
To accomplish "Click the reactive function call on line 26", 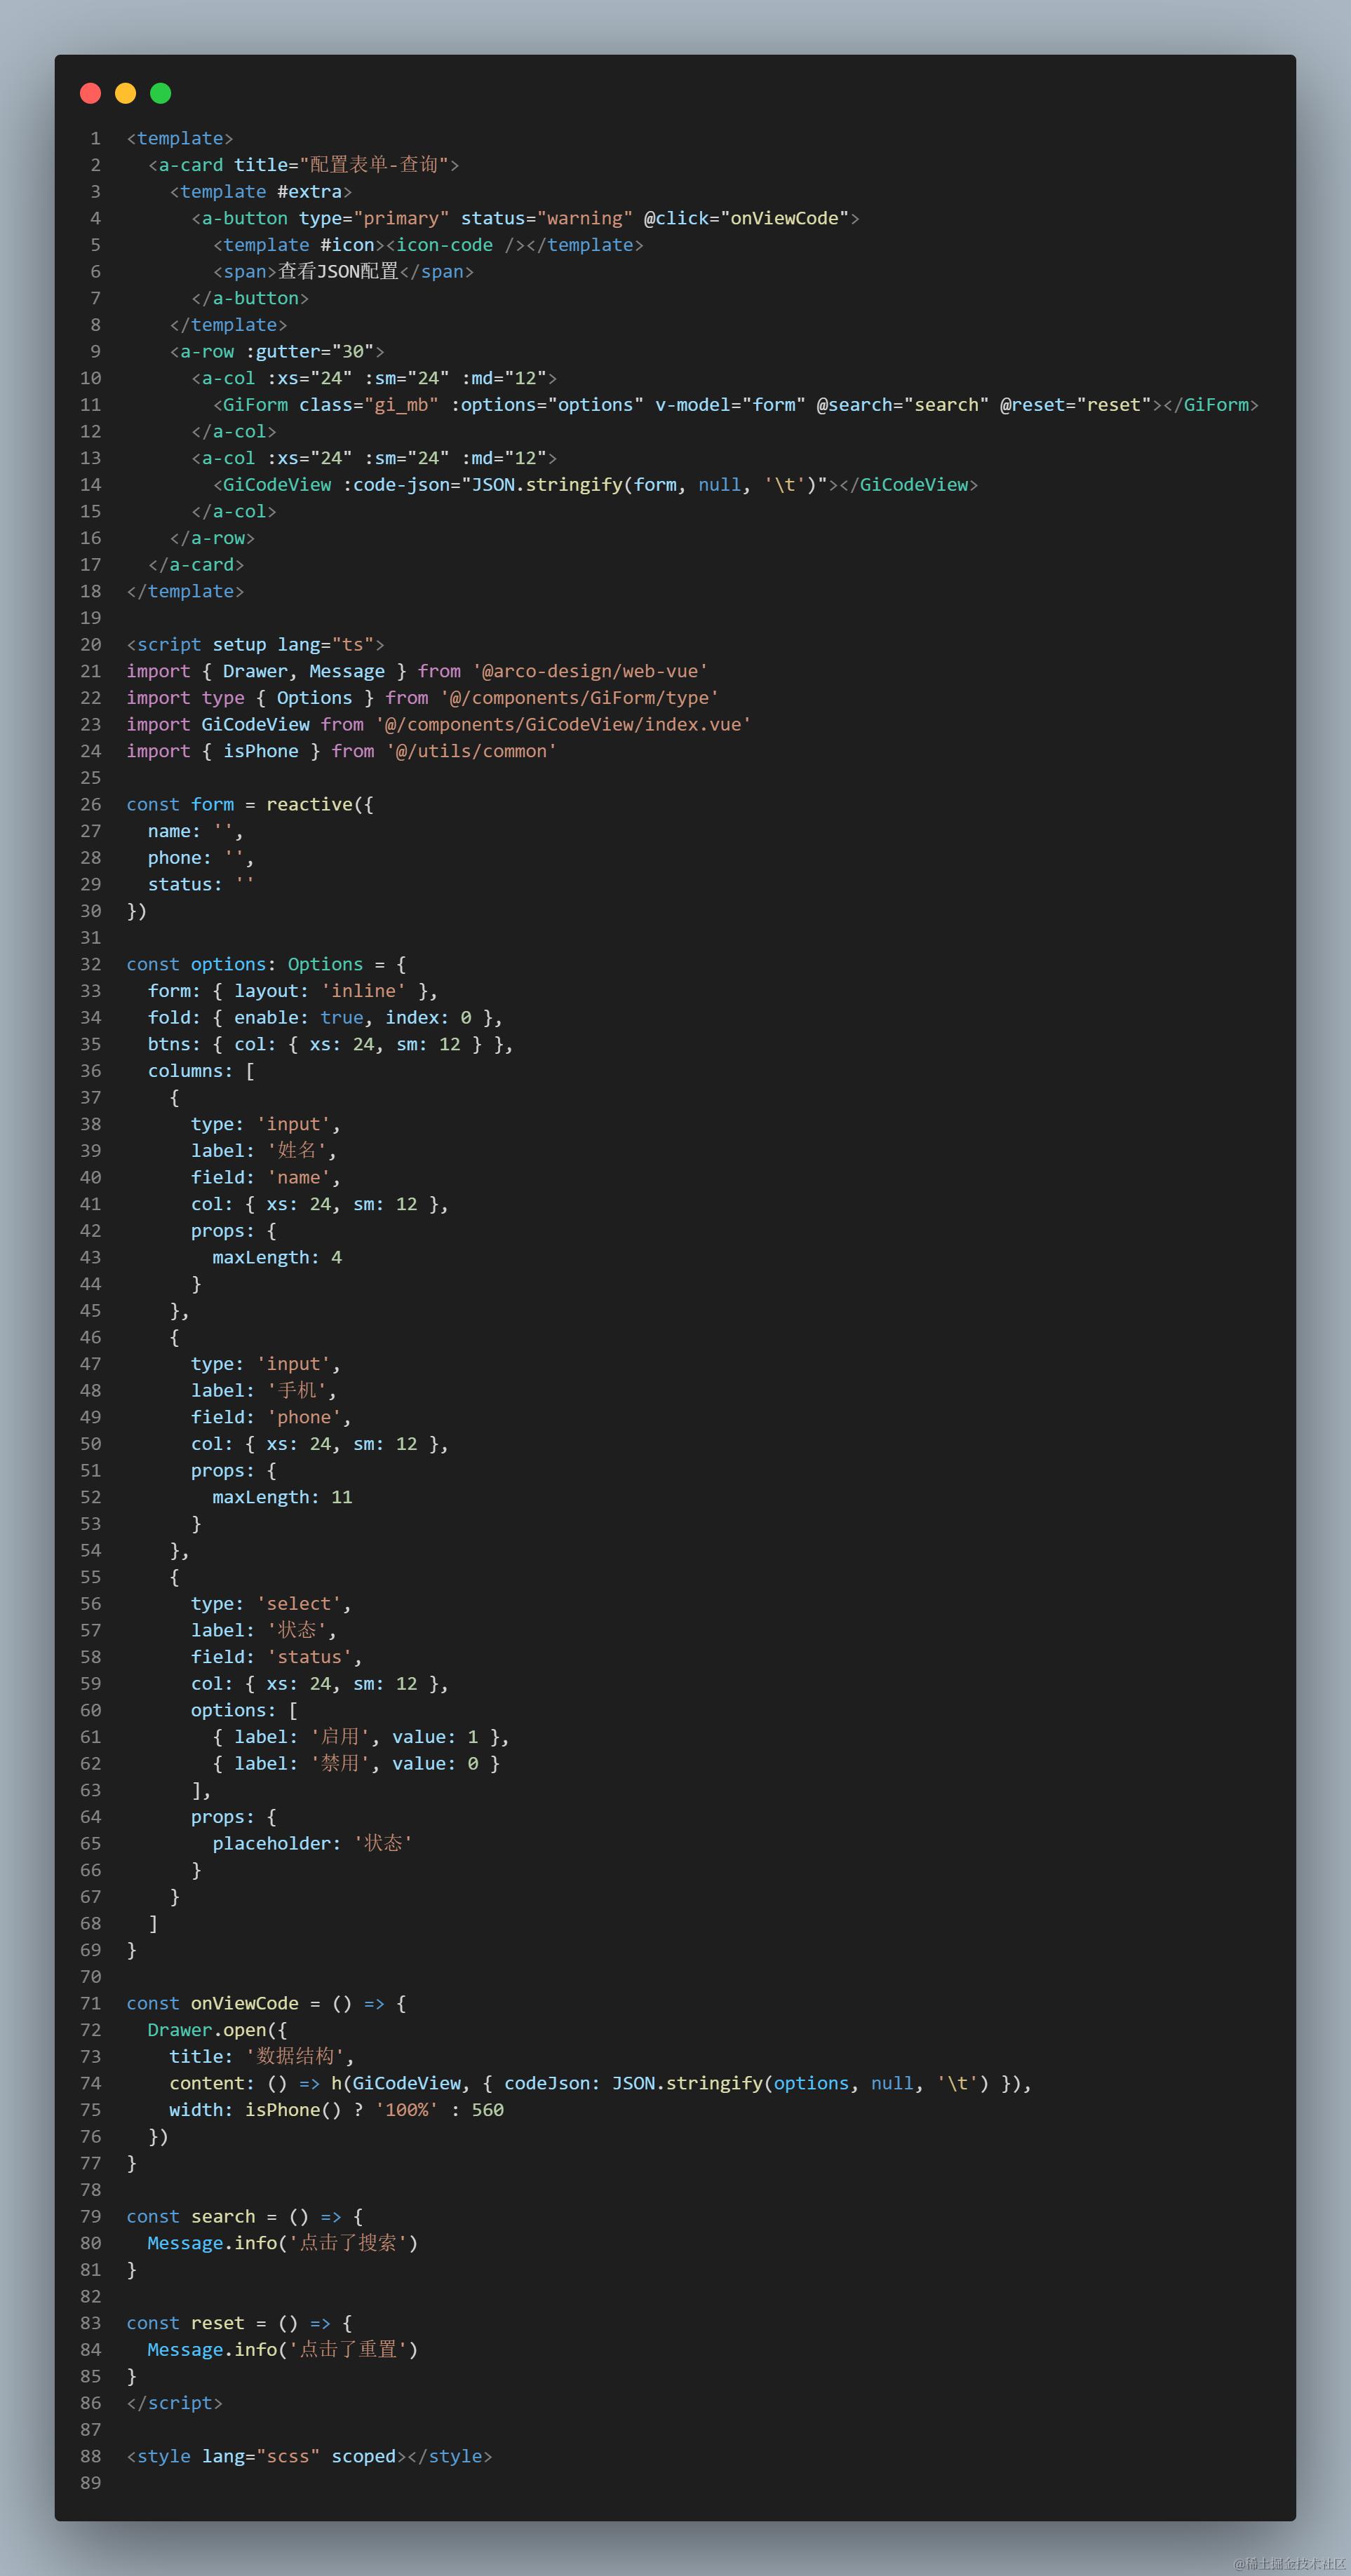I will [x=309, y=804].
